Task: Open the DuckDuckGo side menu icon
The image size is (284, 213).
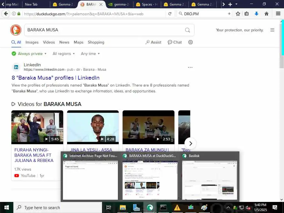Action: (272, 30)
